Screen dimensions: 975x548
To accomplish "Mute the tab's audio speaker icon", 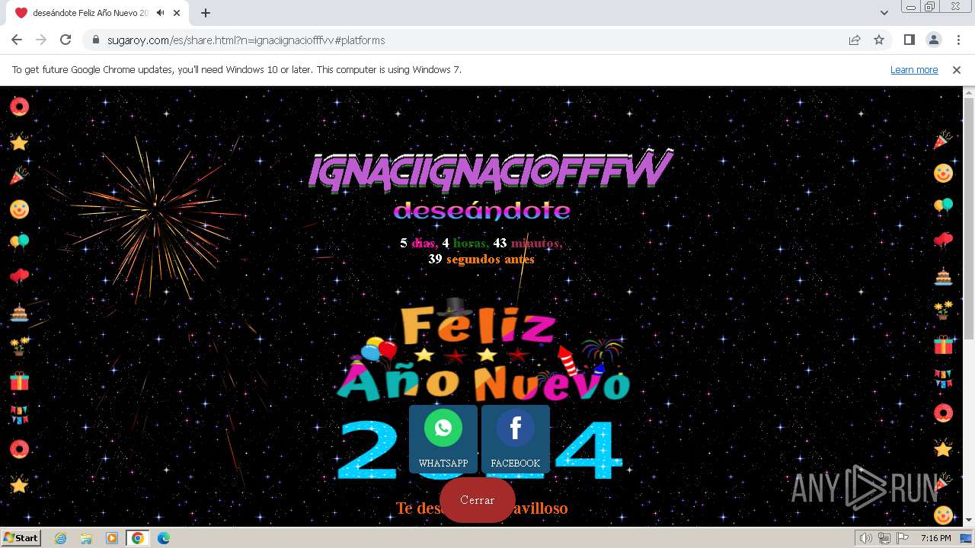I will [160, 13].
